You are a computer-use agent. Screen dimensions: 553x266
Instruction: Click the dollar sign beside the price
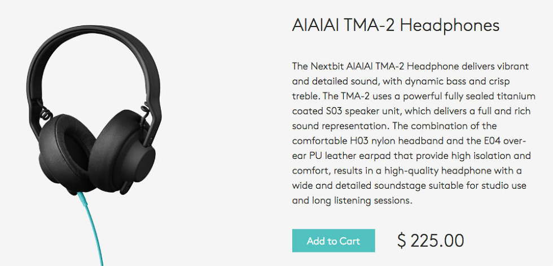[x=402, y=241]
